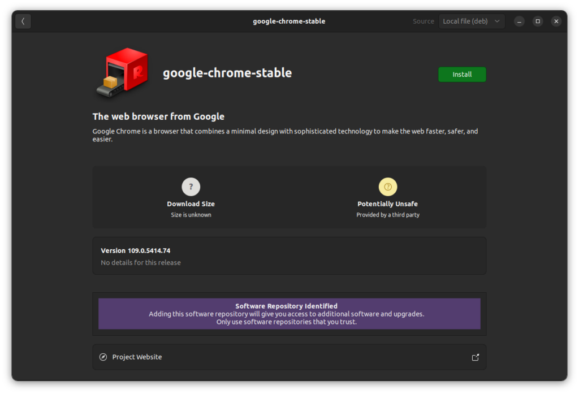Click the google-chrome-stable package box icon
This screenshot has width=579, height=394.
click(123, 73)
